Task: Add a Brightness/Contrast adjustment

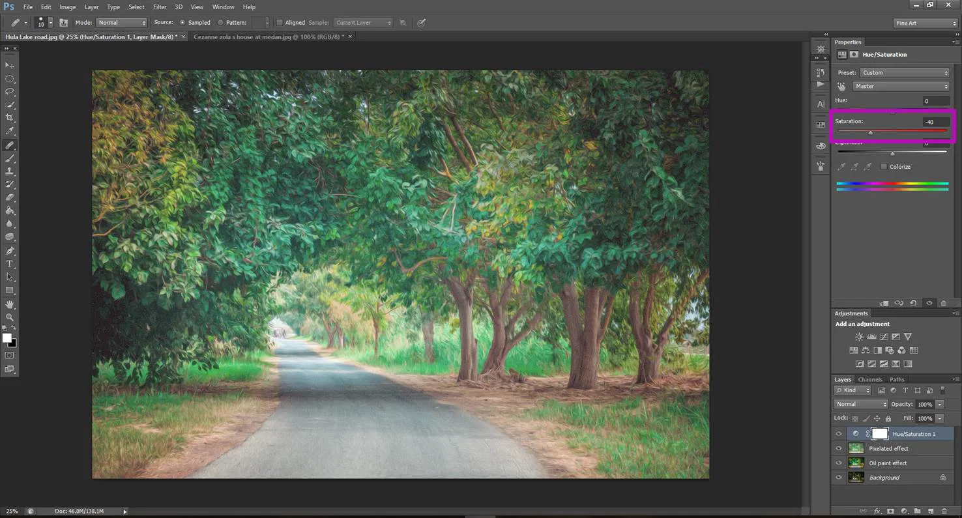Action: [859, 337]
